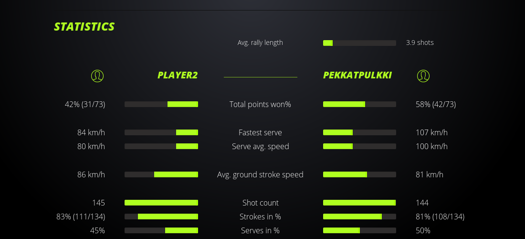The width and height of the screenshot is (525, 239).
Task: Click Pekkatpulkki's profile avatar icon
Action: click(x=423, y=76)
